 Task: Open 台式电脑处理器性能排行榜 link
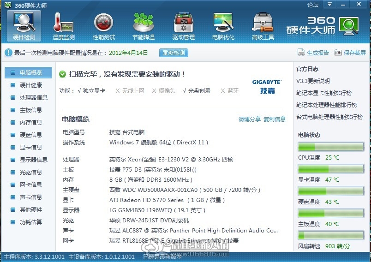click(329, 117)
